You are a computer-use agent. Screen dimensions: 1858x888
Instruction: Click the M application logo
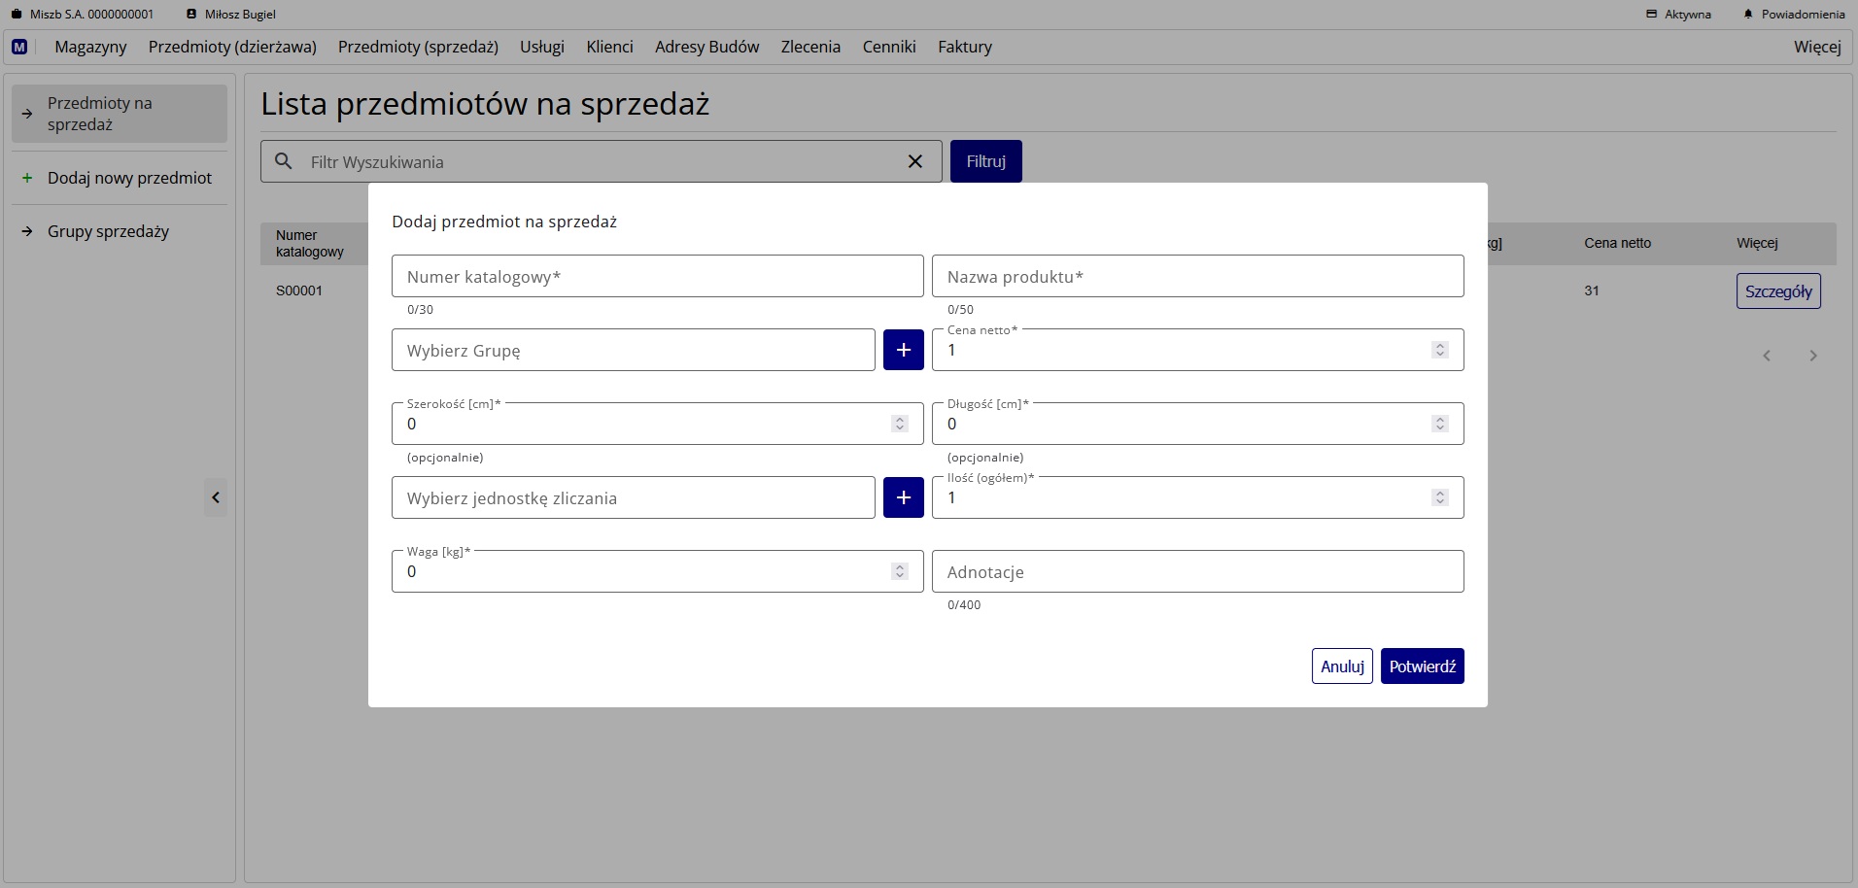pyautogui.click(x=19, y=47)
